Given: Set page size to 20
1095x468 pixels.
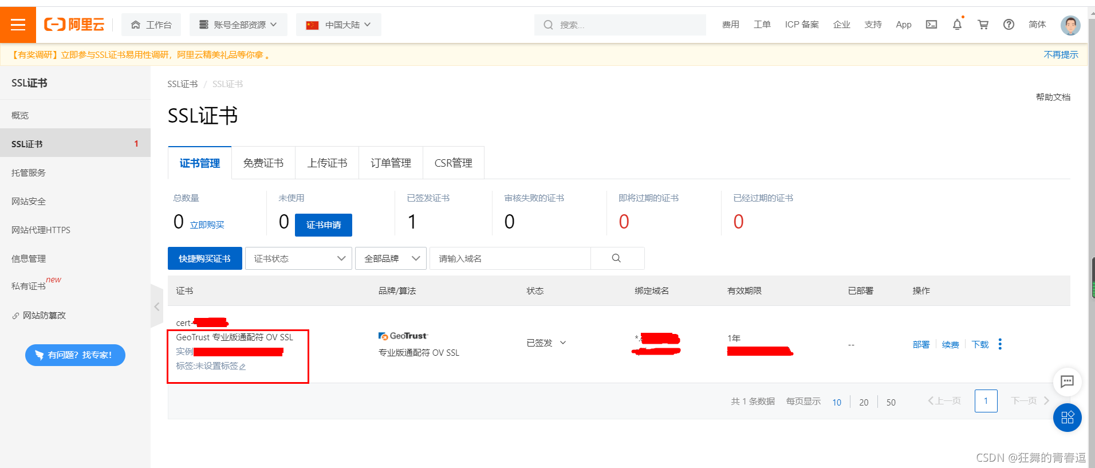Looking at the screenshot, I should pos(864,402).
